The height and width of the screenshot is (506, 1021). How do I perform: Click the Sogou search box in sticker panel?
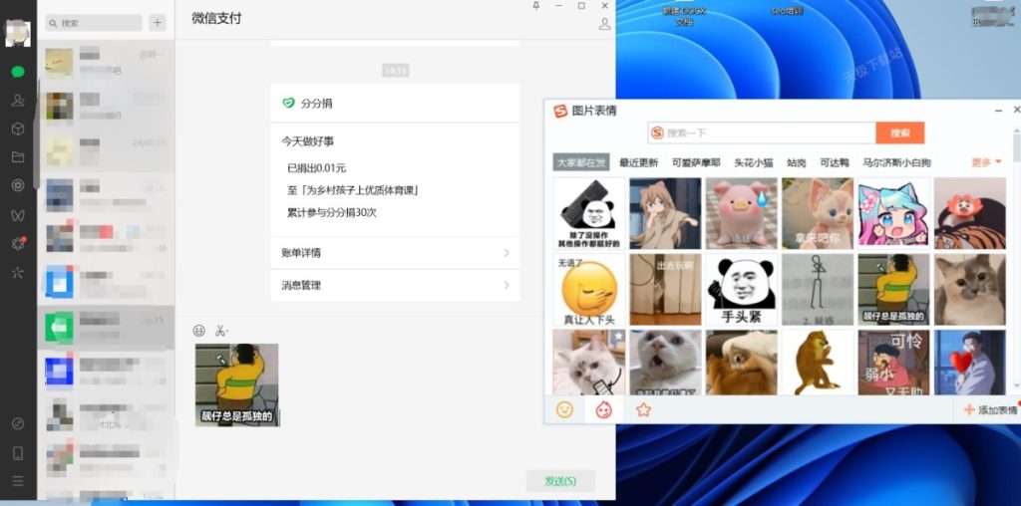(x=762, y=132)
